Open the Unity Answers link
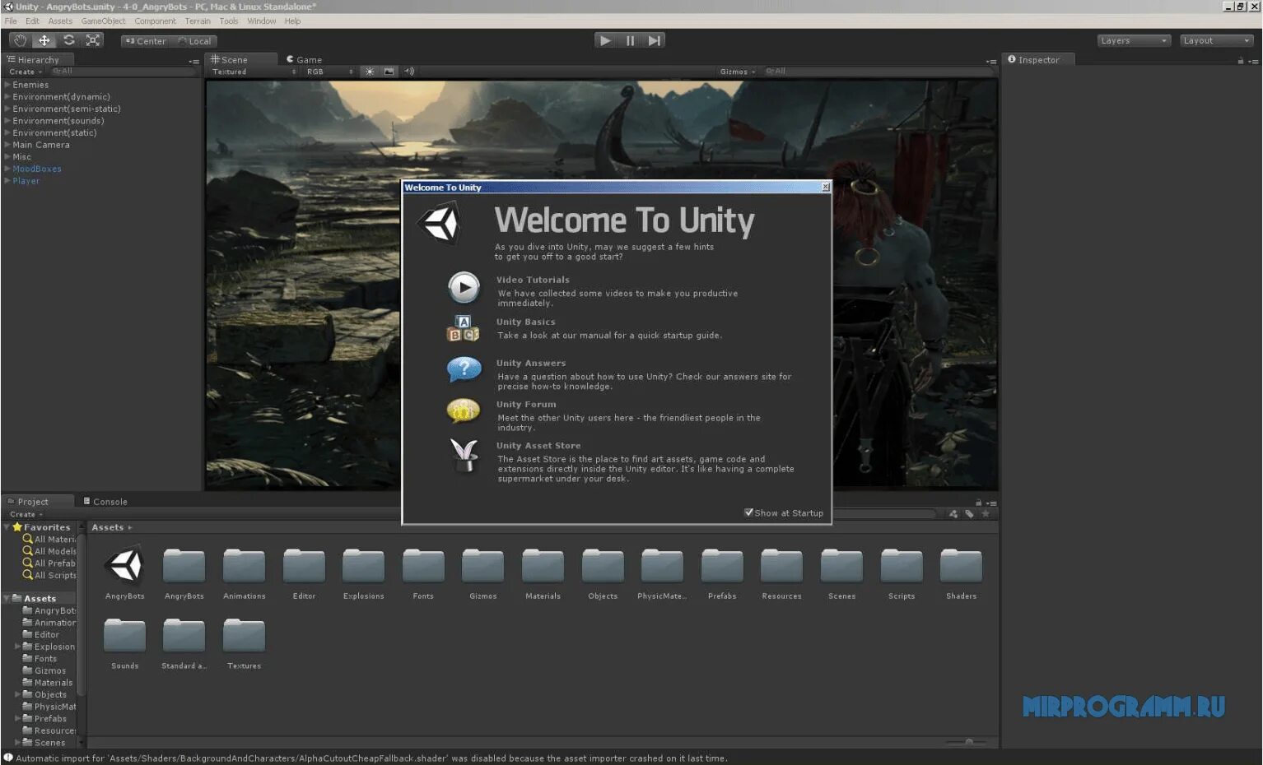Screen dimensions: 1263x765 [x=531, y=363]
